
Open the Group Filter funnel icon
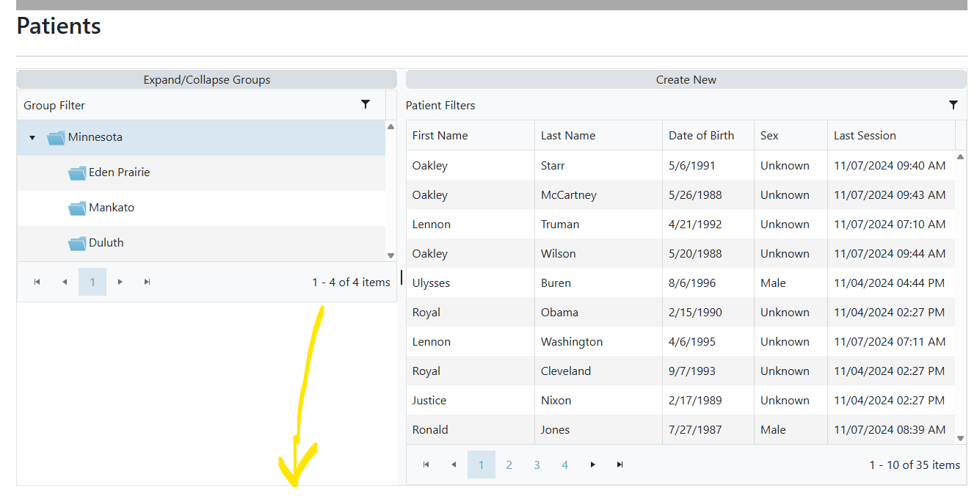tap(366, 104)
